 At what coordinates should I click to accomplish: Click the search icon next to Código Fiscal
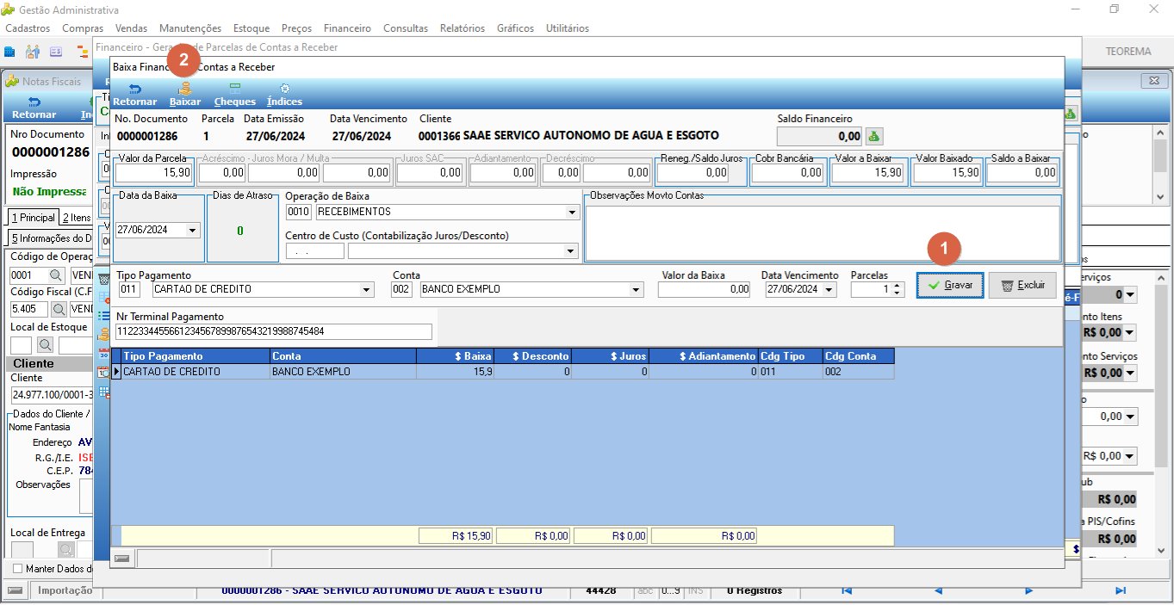click(59, 309)
